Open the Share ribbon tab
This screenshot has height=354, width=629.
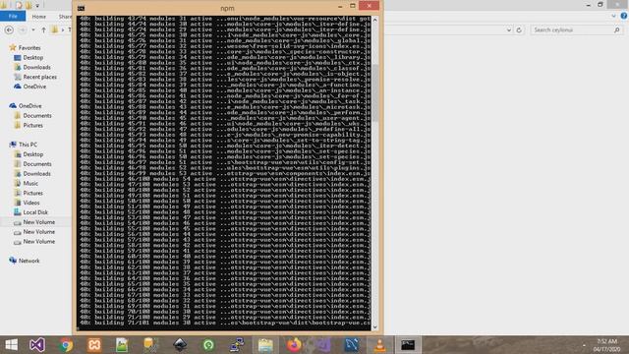[65, 17]
